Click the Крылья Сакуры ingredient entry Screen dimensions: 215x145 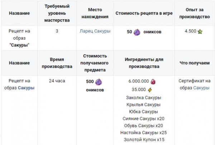pos(144,105)
